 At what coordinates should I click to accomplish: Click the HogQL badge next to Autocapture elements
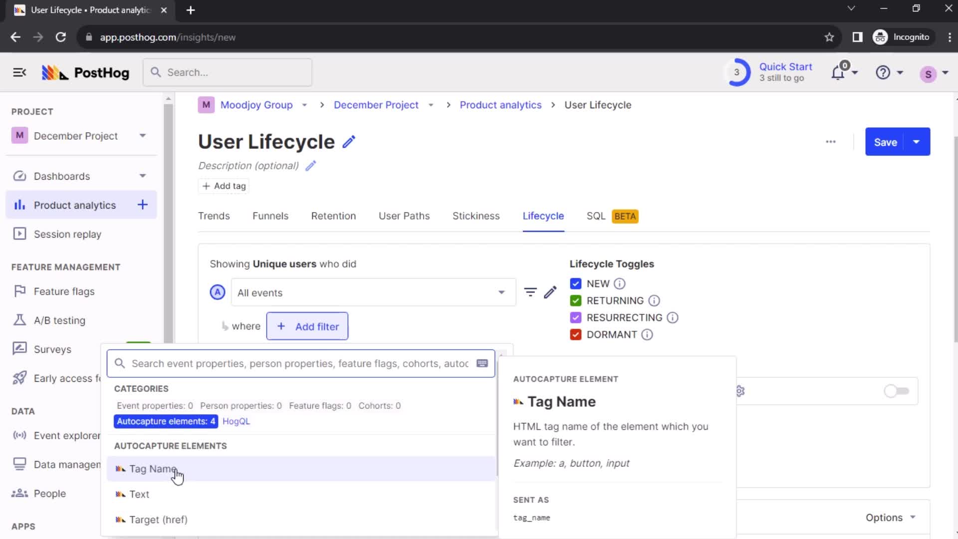236,421
